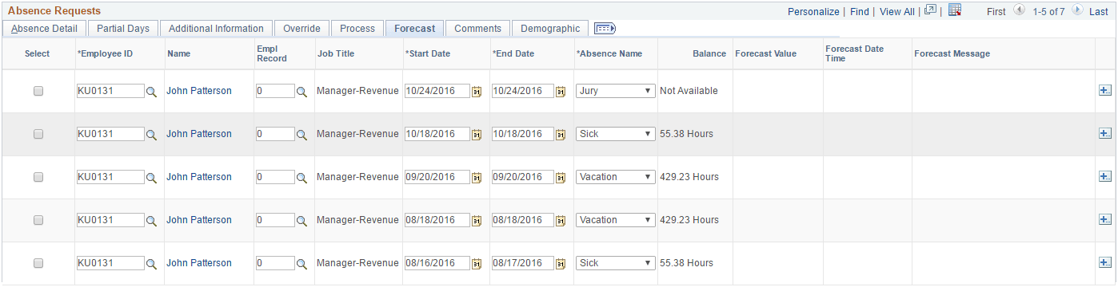Open calendar for Start Date 08/16/2016

pos(477,264)
